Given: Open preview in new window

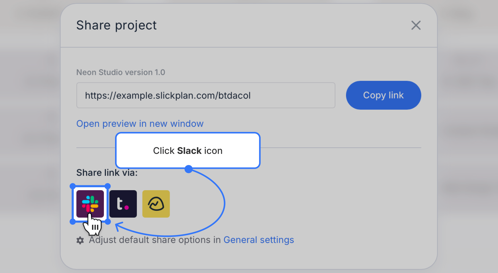Looking at the screenshot, I should click(140, 123).
